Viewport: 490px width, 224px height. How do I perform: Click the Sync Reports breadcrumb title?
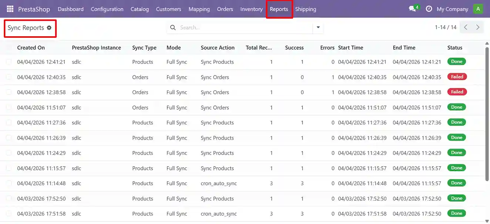click(26, 28)
